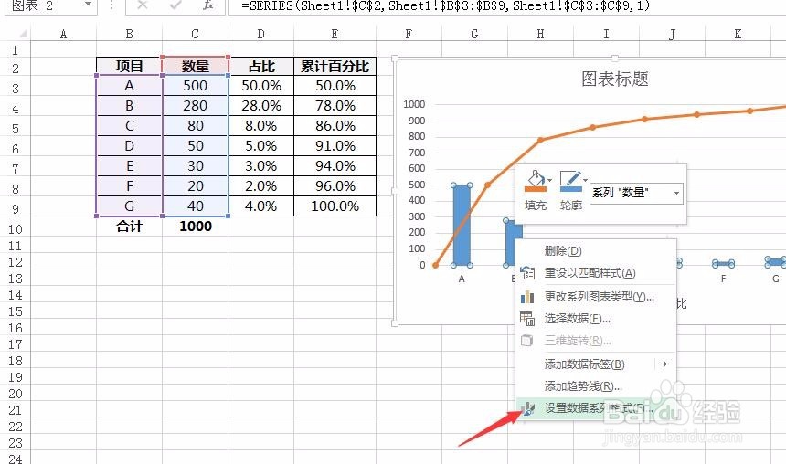The width and height of the screenshot is (786, 464).
Task: Click cell containing 91.0%
Action: click(x=335, y=146)
